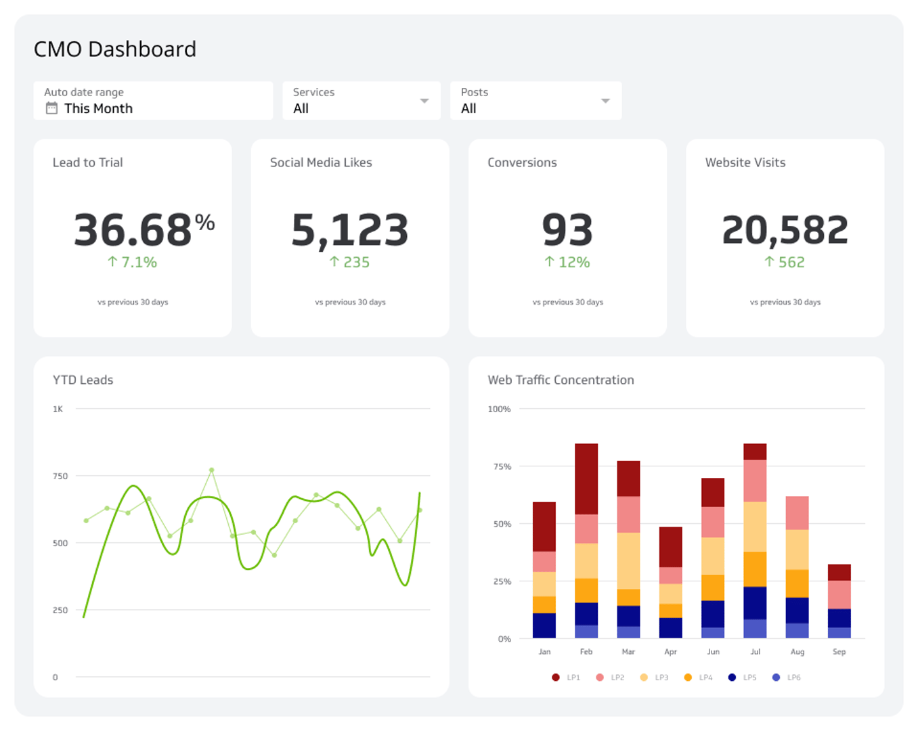Toggle the LP3 legend swatch
Viewport: 918px width, 731px height.
pyautogui.click(x=644, y=677)
